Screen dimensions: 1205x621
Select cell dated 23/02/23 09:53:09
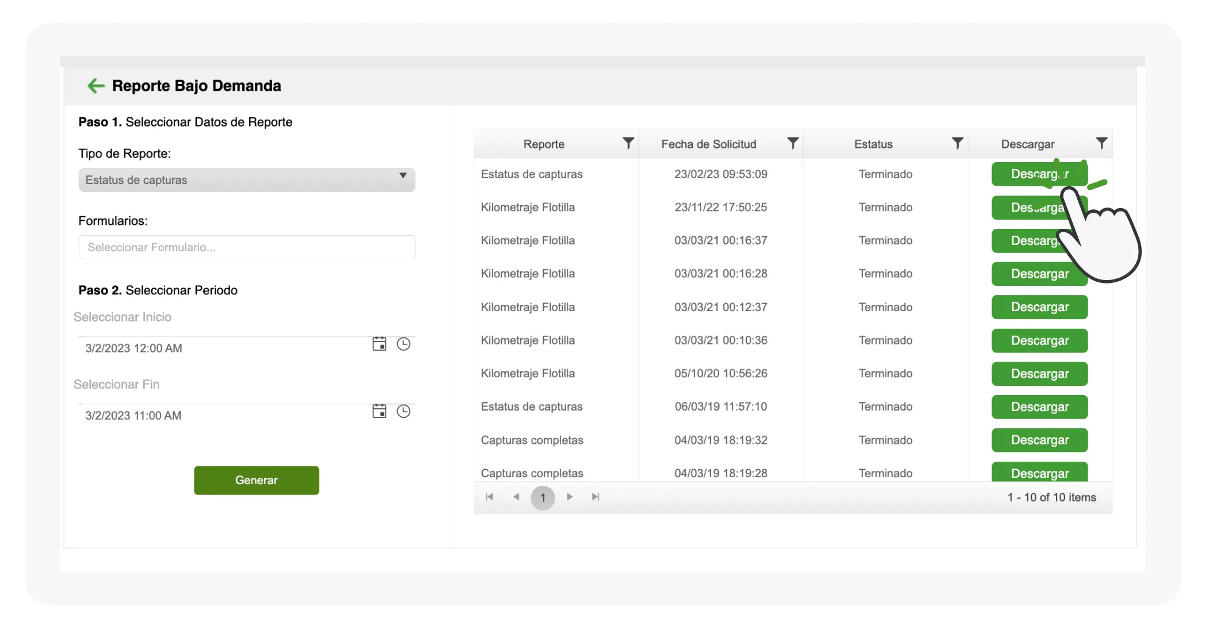[720, 174]
